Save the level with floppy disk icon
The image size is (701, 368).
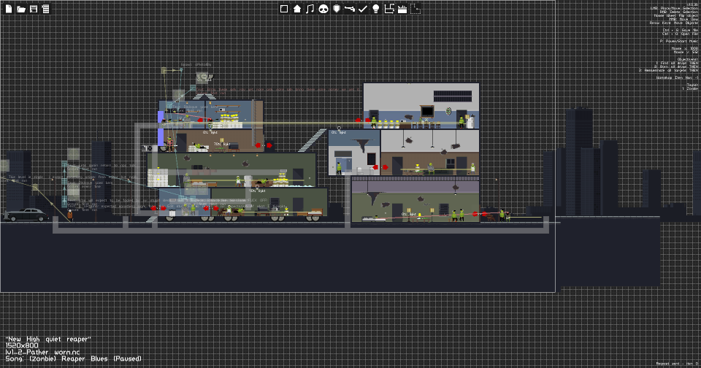point(34,9)
